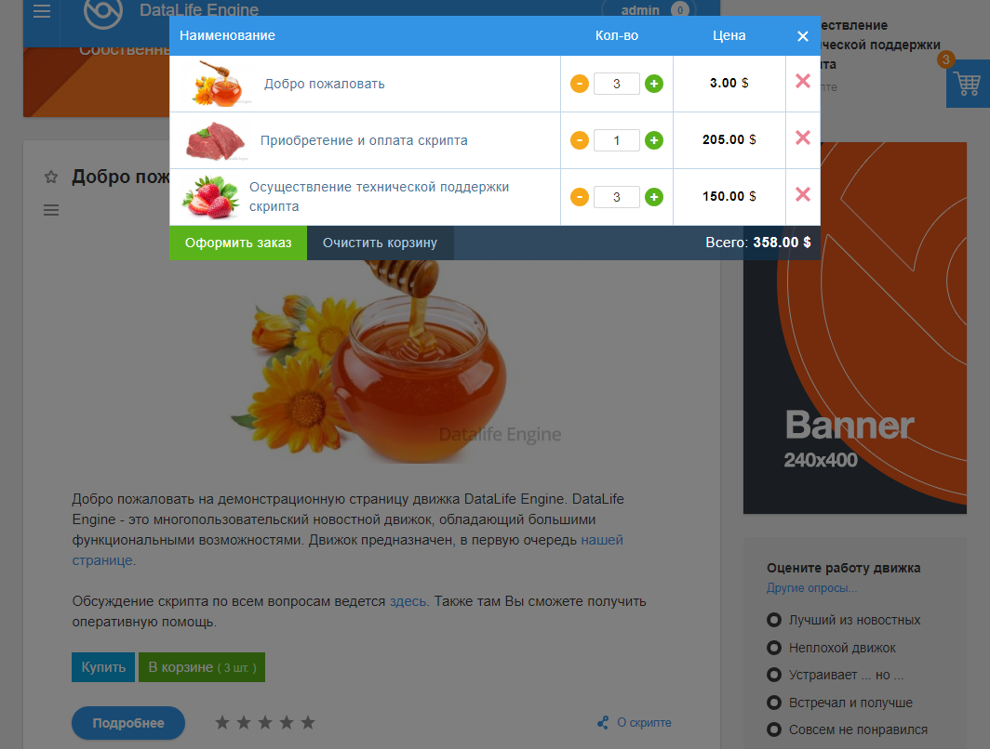Choose the Неплохой движок poll option
The width and height of the screenshot is (990, 749).
[x=774, y=648]
